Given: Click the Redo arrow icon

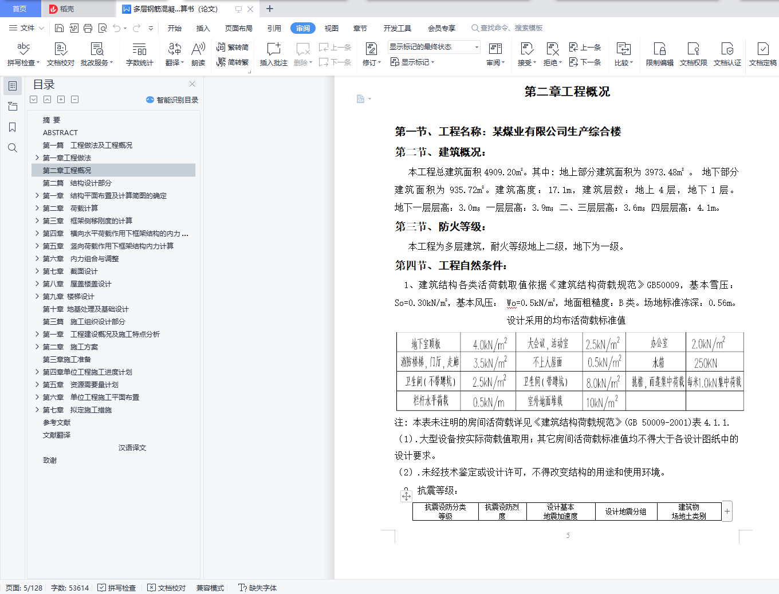Looking at the screenshot, I should (x=136, y=28).
